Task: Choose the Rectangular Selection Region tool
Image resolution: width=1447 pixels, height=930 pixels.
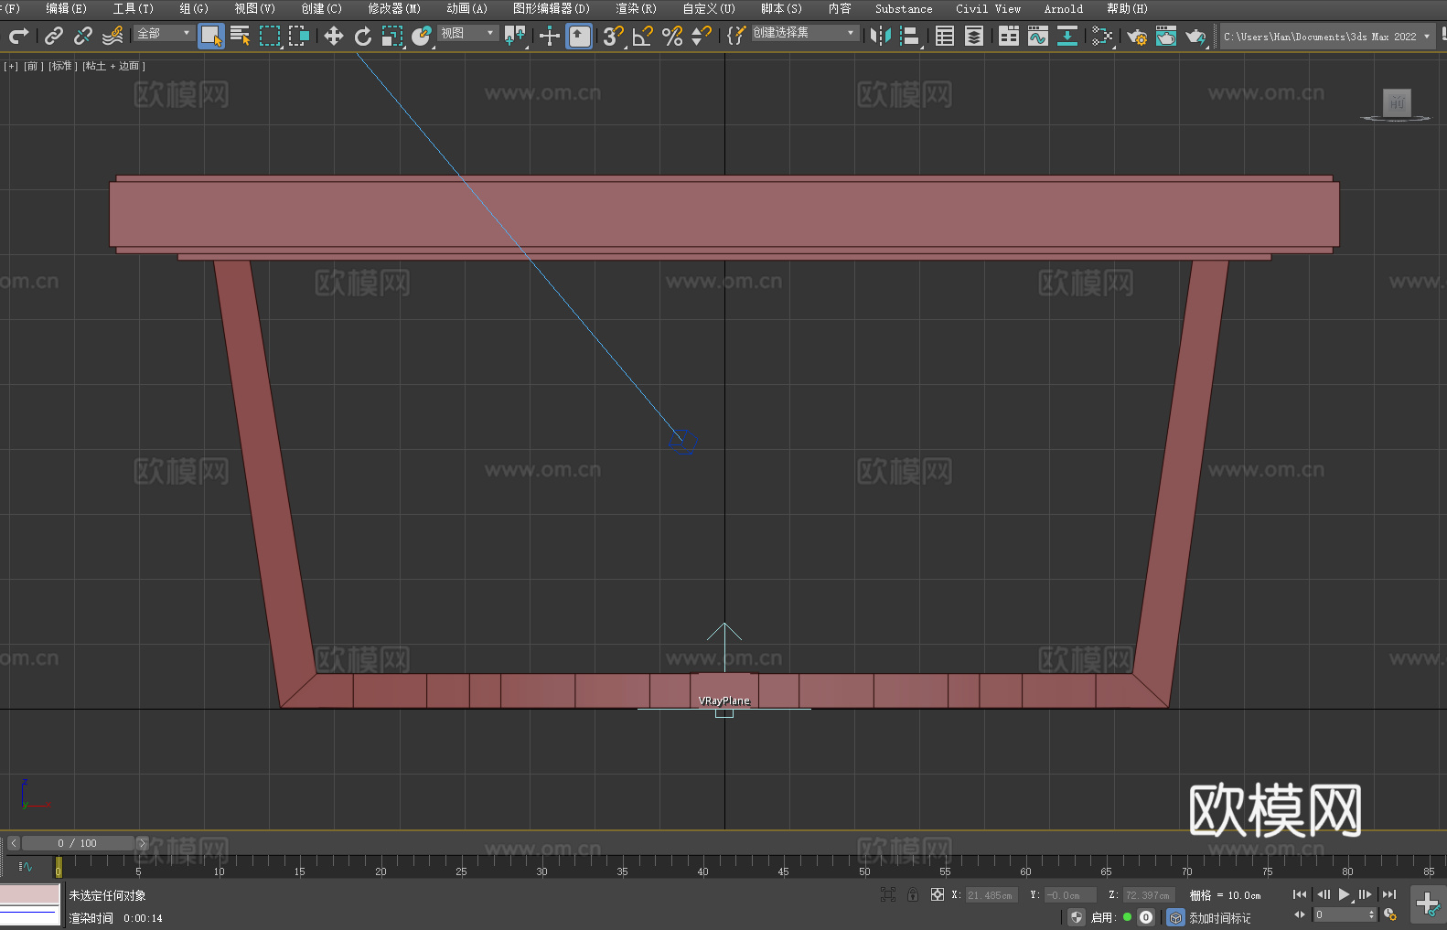Action: point(270,36)
